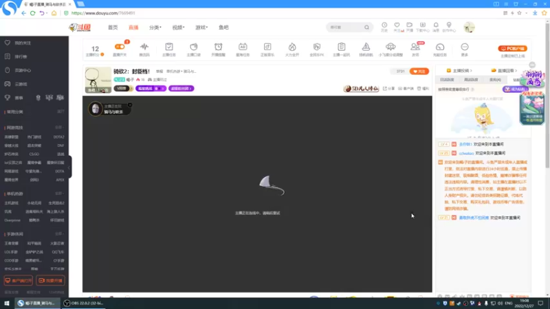Click the 客户端打开 button

pyautogui.click(x=19, y=281)
